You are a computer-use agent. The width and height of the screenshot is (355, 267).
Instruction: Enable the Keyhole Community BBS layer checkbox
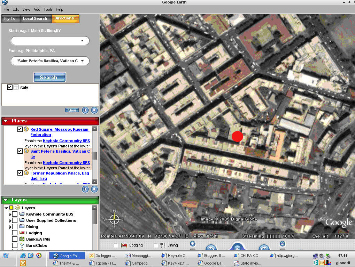(x=15, y=214)
